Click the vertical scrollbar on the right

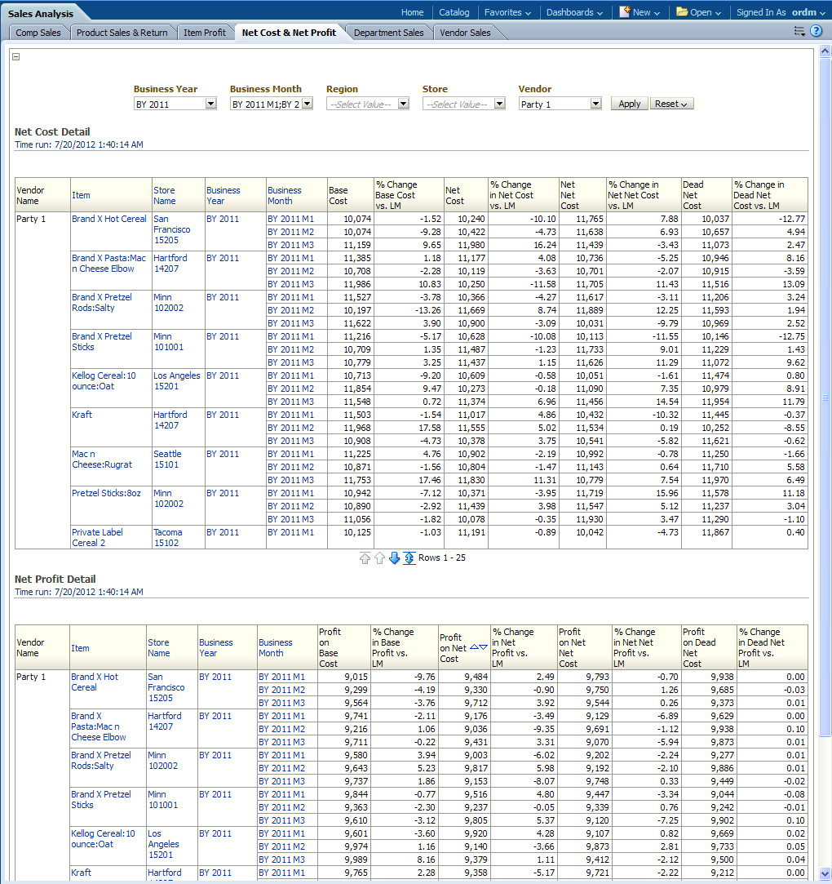click(825, 398)
